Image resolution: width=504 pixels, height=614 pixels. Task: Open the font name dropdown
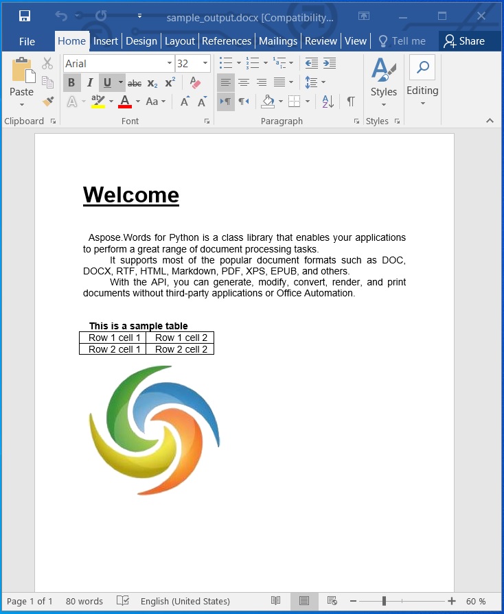pos(170,64)
